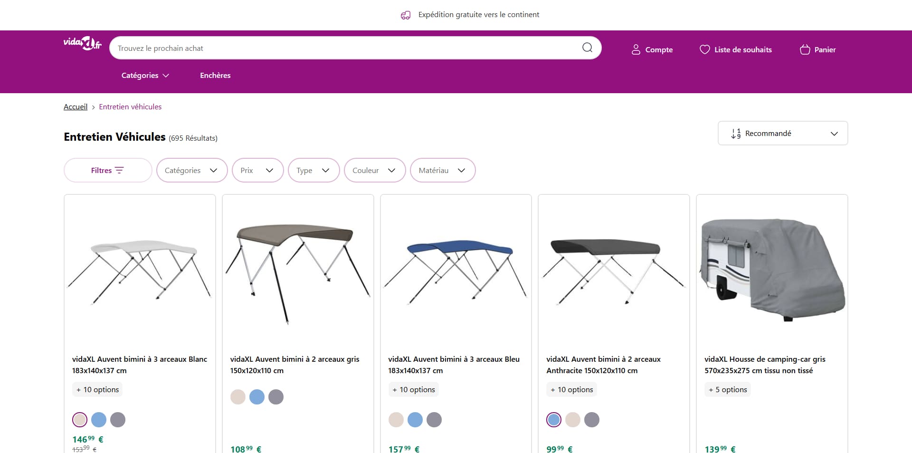Open the Panier basket icon
912x453 pixels.
(805, 49)
